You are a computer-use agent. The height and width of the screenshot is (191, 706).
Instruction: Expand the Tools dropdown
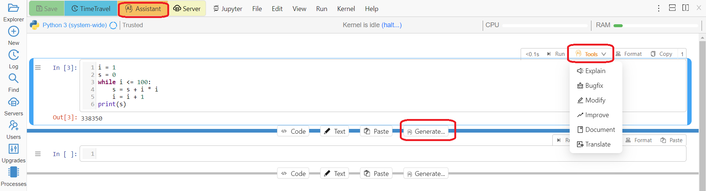point(591,54)
